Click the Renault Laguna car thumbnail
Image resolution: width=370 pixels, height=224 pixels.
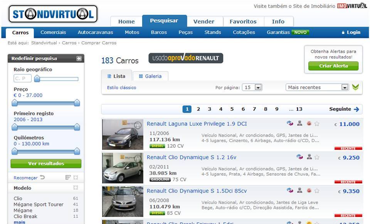coord(123,134)
